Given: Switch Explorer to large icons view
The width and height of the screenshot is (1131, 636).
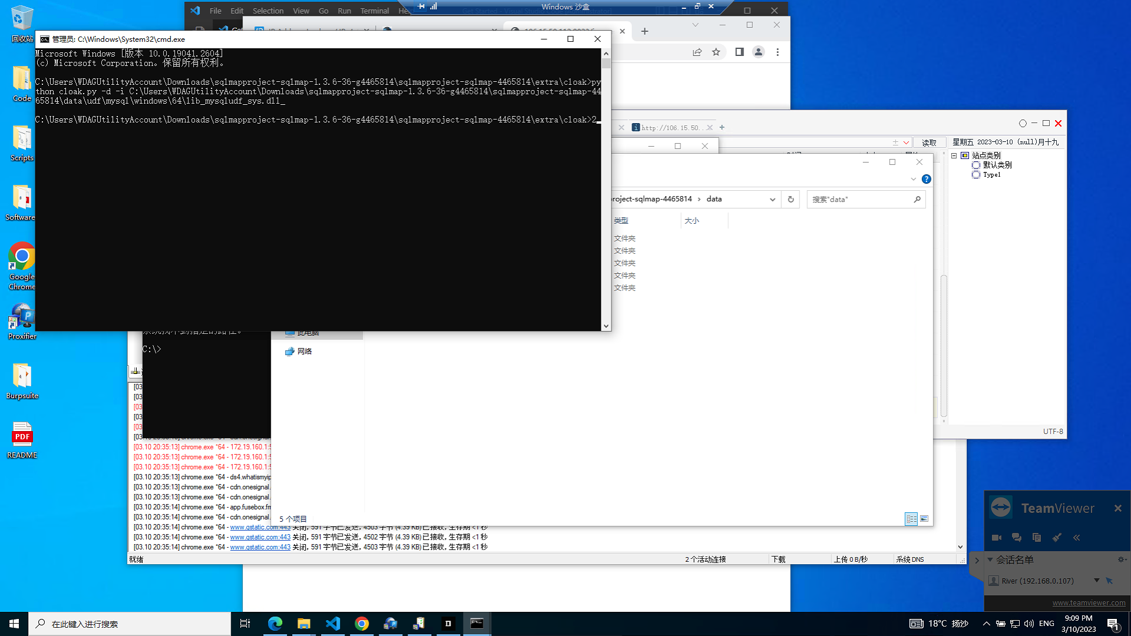Looking at the screenshot, I should (x=924, y=519).
